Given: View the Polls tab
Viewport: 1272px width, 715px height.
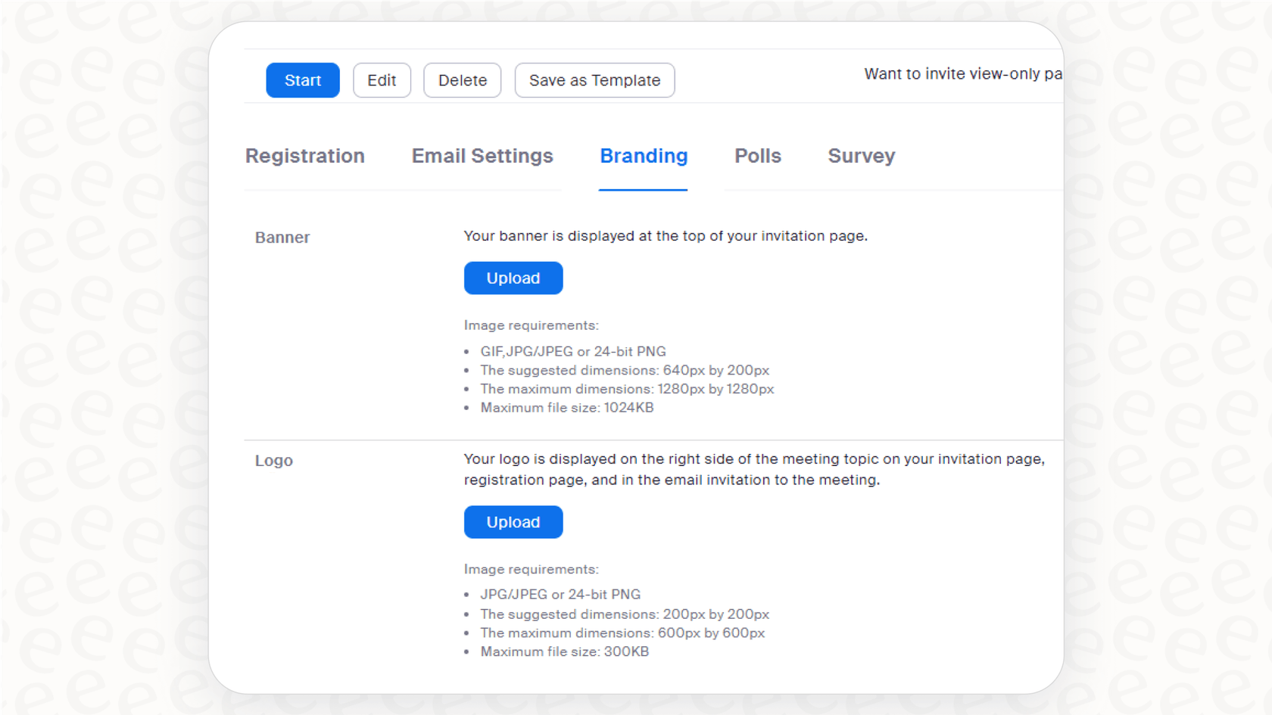Looking at the screenshot, I should point(757,157).
